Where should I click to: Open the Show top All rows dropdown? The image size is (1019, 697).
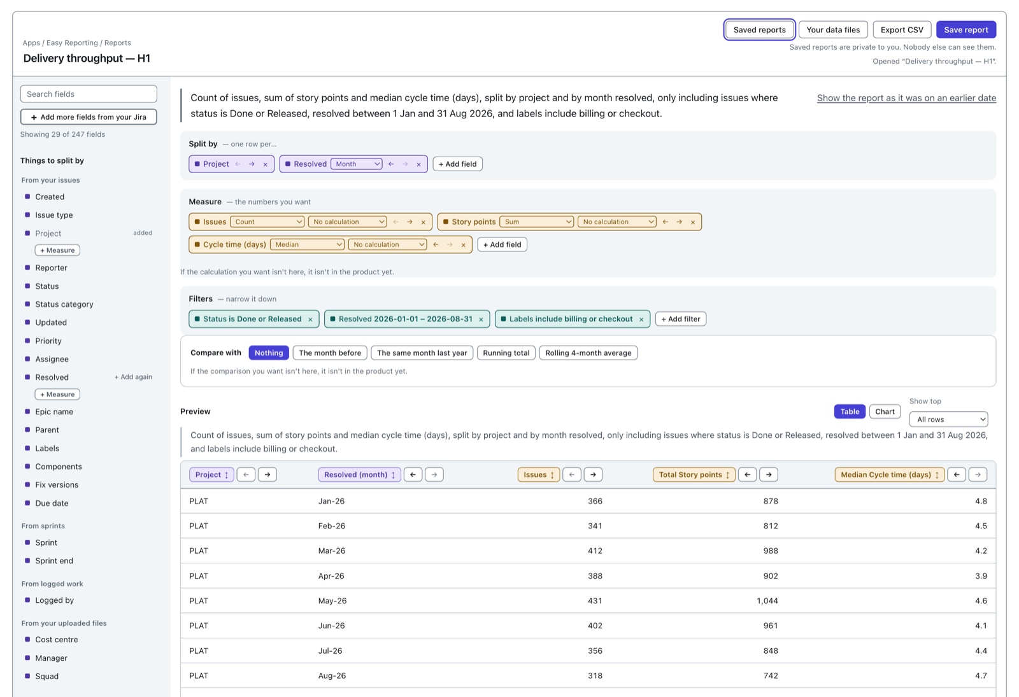pyautogui.click(x=949, y=419)
